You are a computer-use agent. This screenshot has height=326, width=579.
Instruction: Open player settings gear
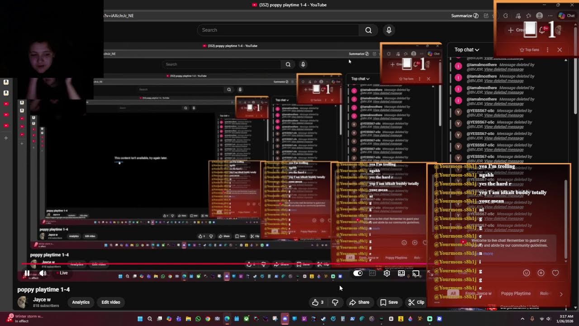pyautogui.click(x=387, y=273)
